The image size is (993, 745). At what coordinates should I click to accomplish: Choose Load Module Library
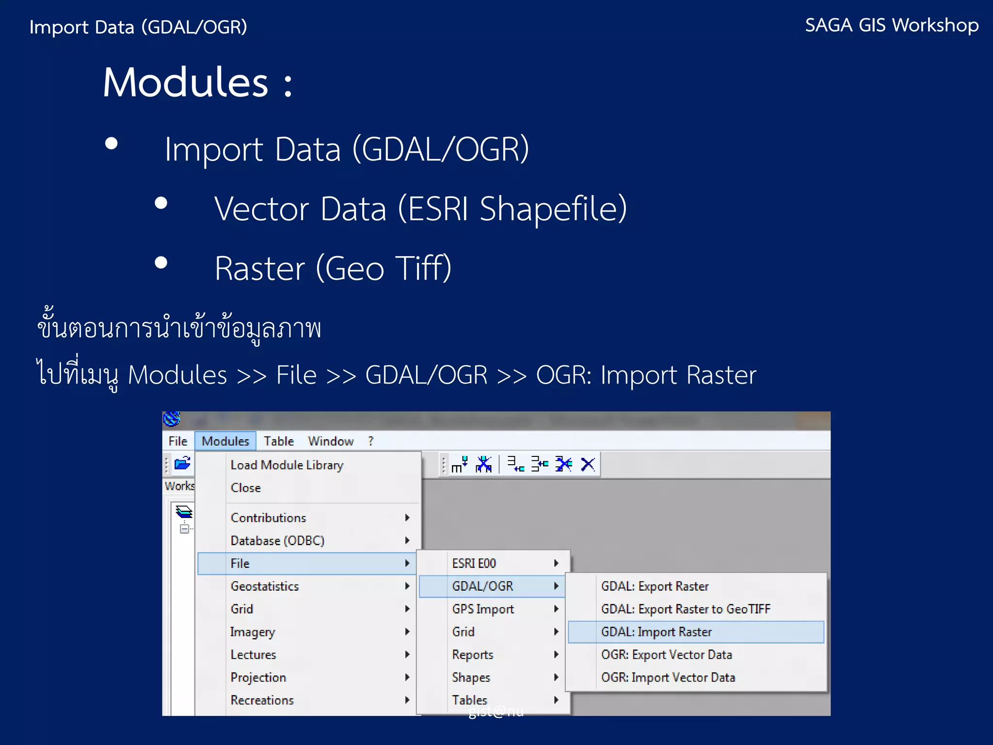309,465
